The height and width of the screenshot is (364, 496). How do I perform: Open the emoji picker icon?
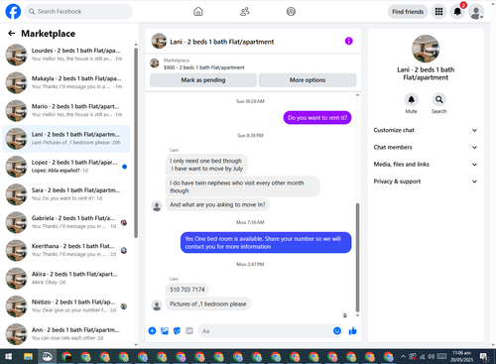coord(337,331)
